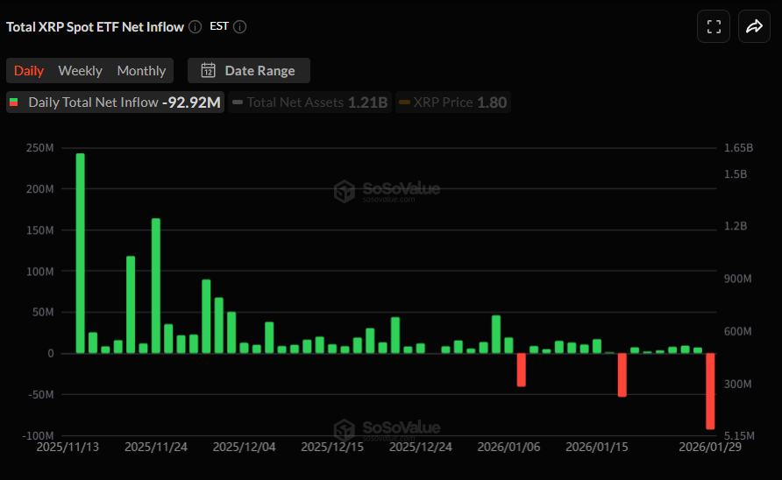
Task: Select the Daily view tab
Action: click(x=29, y=71)
